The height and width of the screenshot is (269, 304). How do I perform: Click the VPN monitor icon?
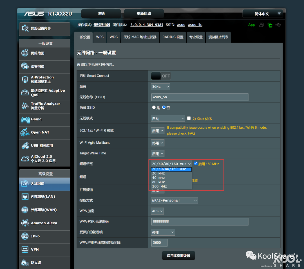(25, 249)
